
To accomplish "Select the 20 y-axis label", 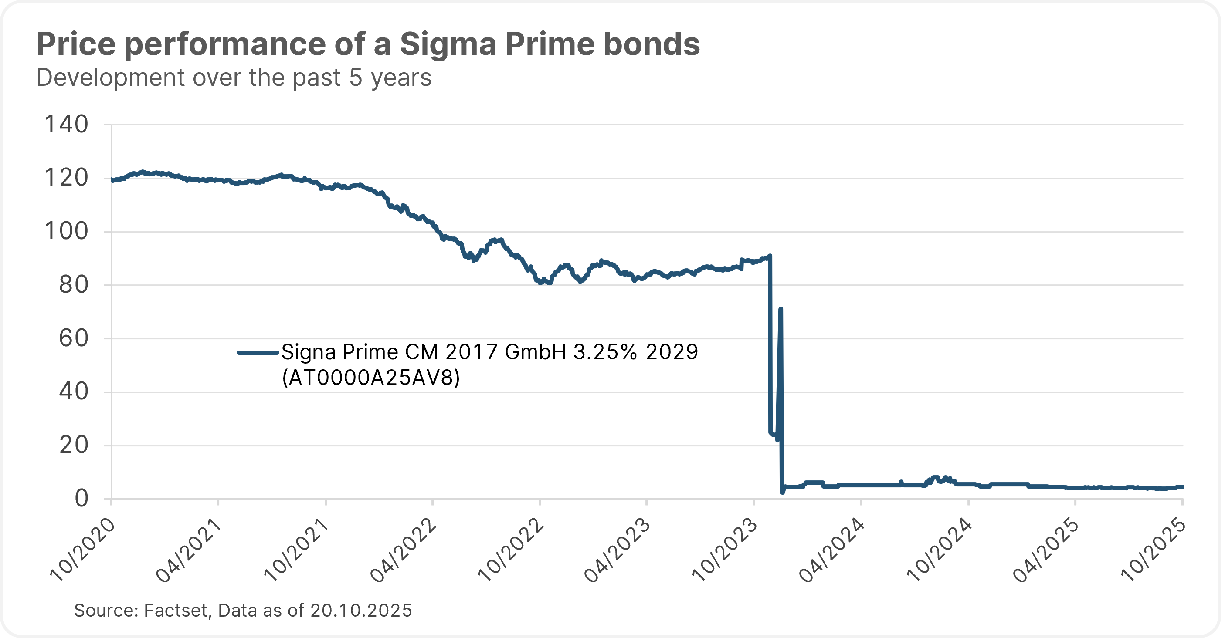I will coord(73,445).
